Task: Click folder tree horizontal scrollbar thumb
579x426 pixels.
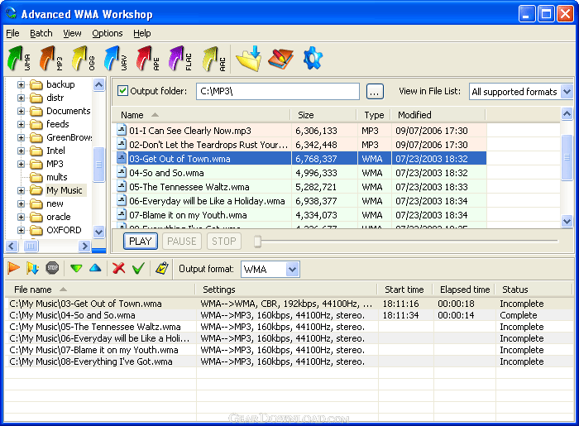Action: [31, 246]
